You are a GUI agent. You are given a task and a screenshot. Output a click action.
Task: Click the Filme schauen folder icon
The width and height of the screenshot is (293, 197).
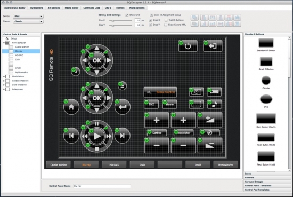point(7,43)
